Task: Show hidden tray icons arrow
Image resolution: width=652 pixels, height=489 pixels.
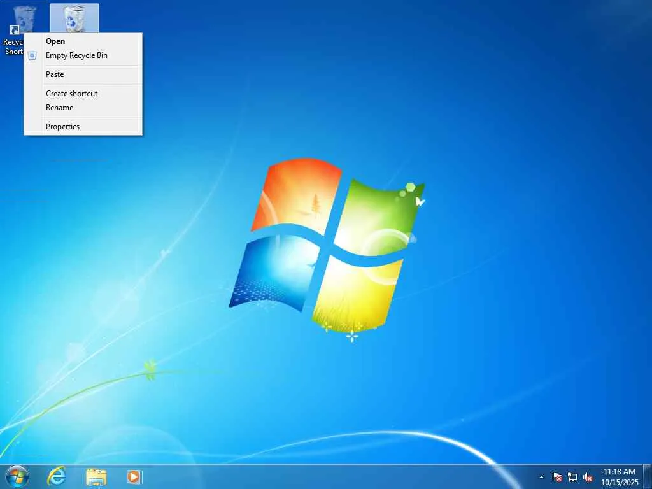Action: point(541,477)
